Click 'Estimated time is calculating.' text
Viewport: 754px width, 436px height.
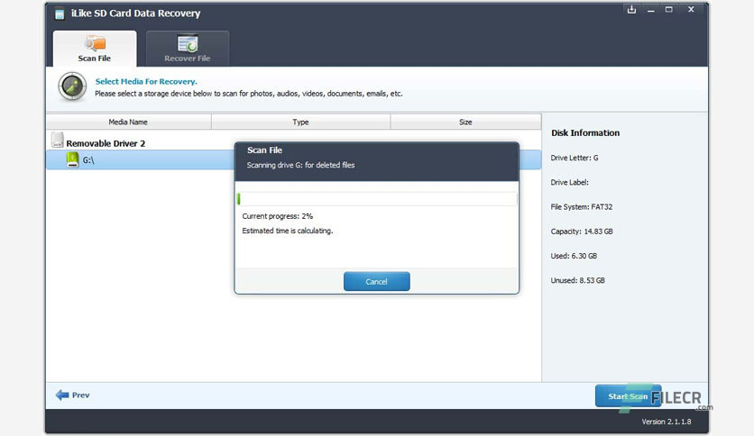(x=288, y=231)
